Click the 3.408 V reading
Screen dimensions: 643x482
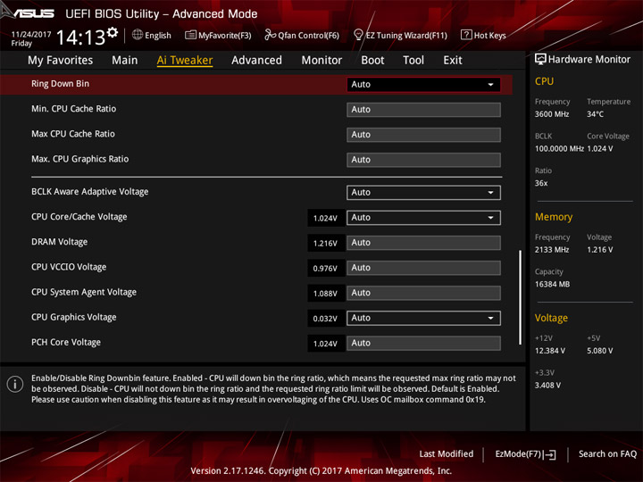point(547,386)
